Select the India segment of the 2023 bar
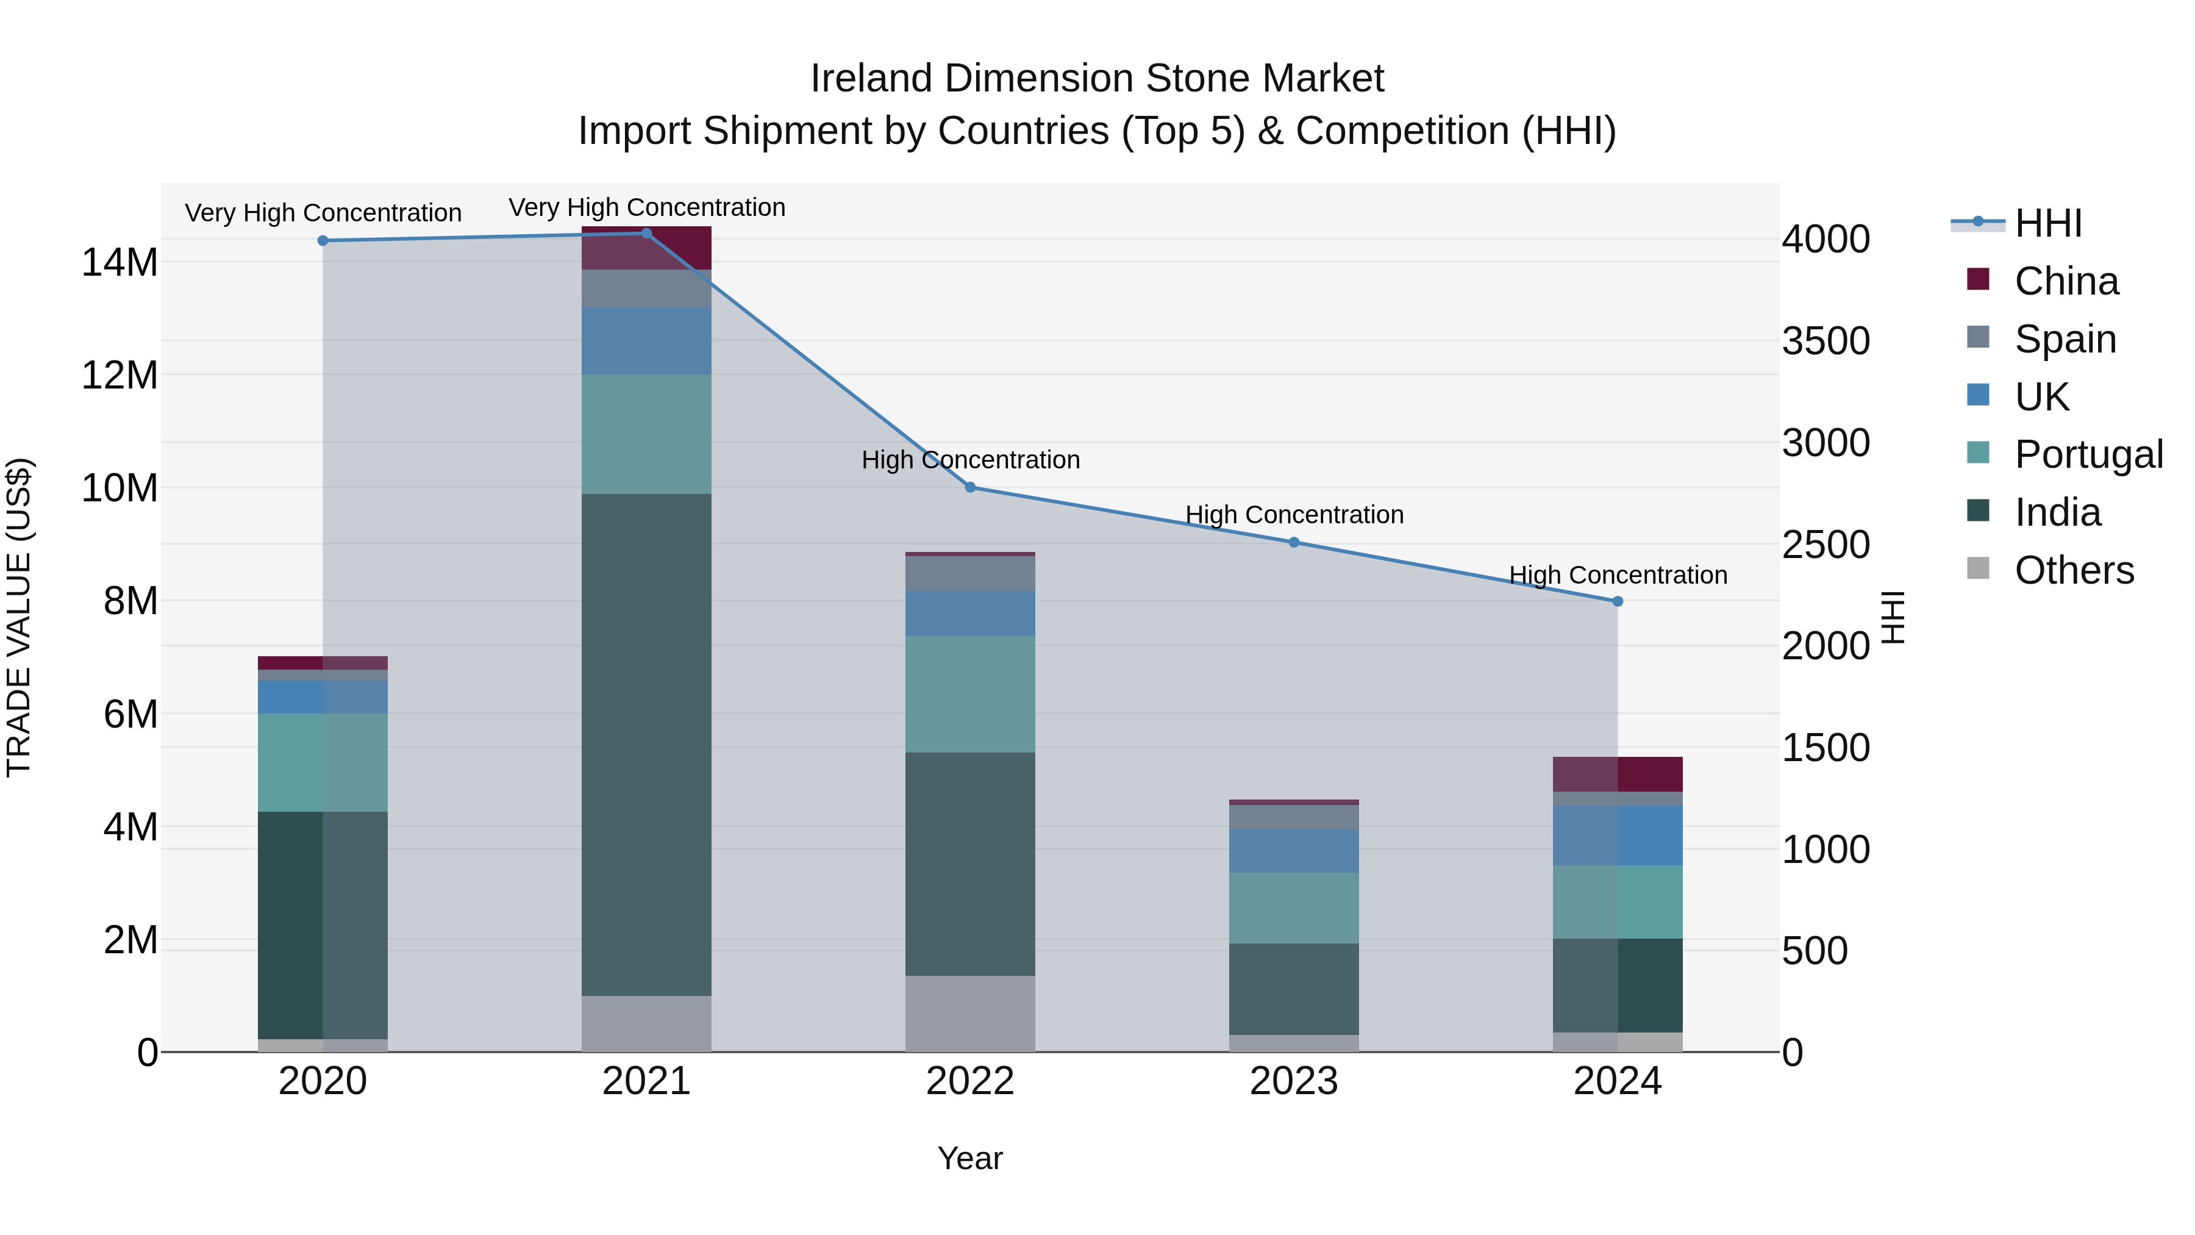The image size is (2195, 1235). 1293,990
